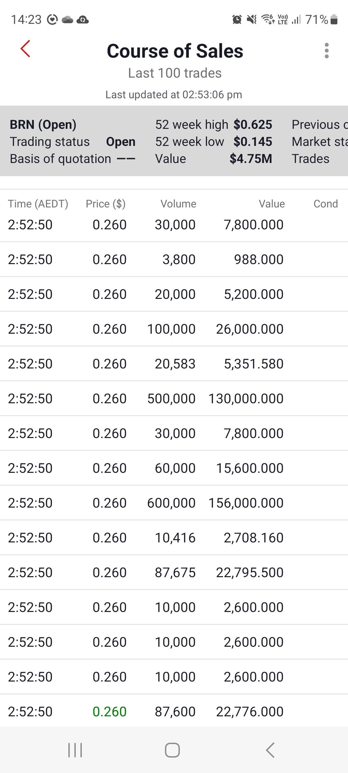The image size is (348, 773).
Task: Tap the 52 week high $0.625 value
Action: tap(253, 125)
